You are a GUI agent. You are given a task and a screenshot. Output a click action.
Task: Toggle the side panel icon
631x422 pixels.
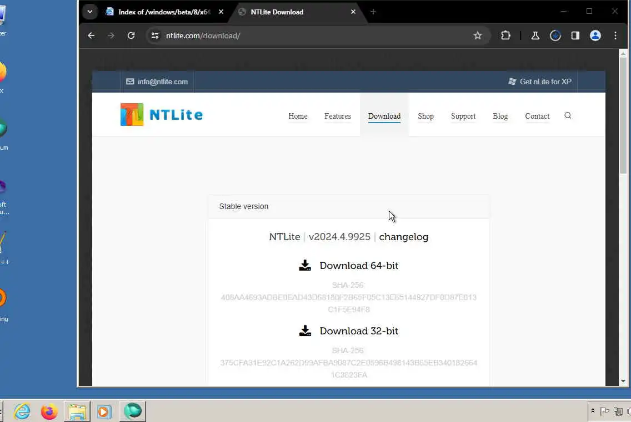pyautogui.click(x=575, y=36)
